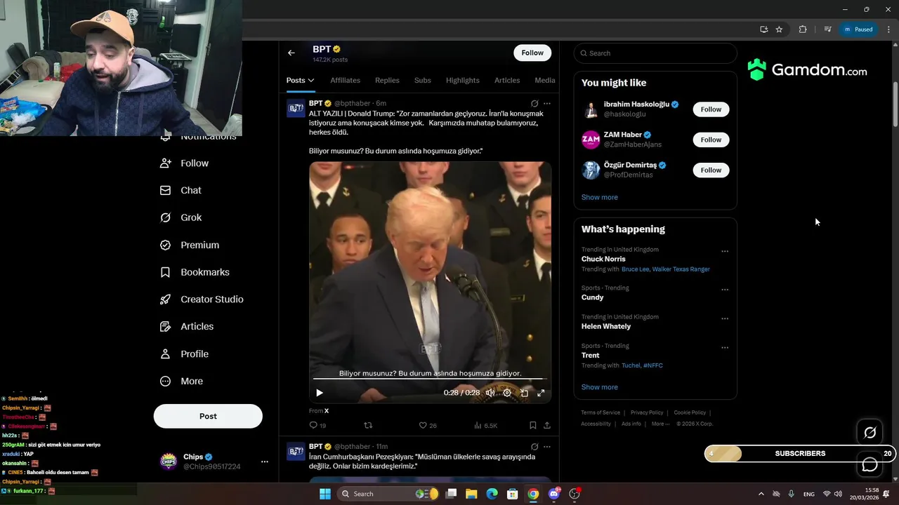Toggle picture-in-picture for video
The height and width of the screenshot is (505, 899).
point(524,393)
